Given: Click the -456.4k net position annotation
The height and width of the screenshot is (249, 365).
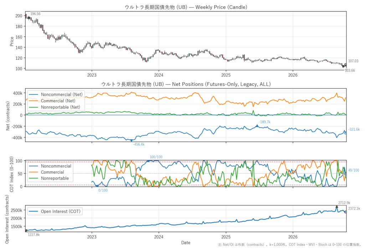Looking at the screenshot, I should tap(139, 144).
